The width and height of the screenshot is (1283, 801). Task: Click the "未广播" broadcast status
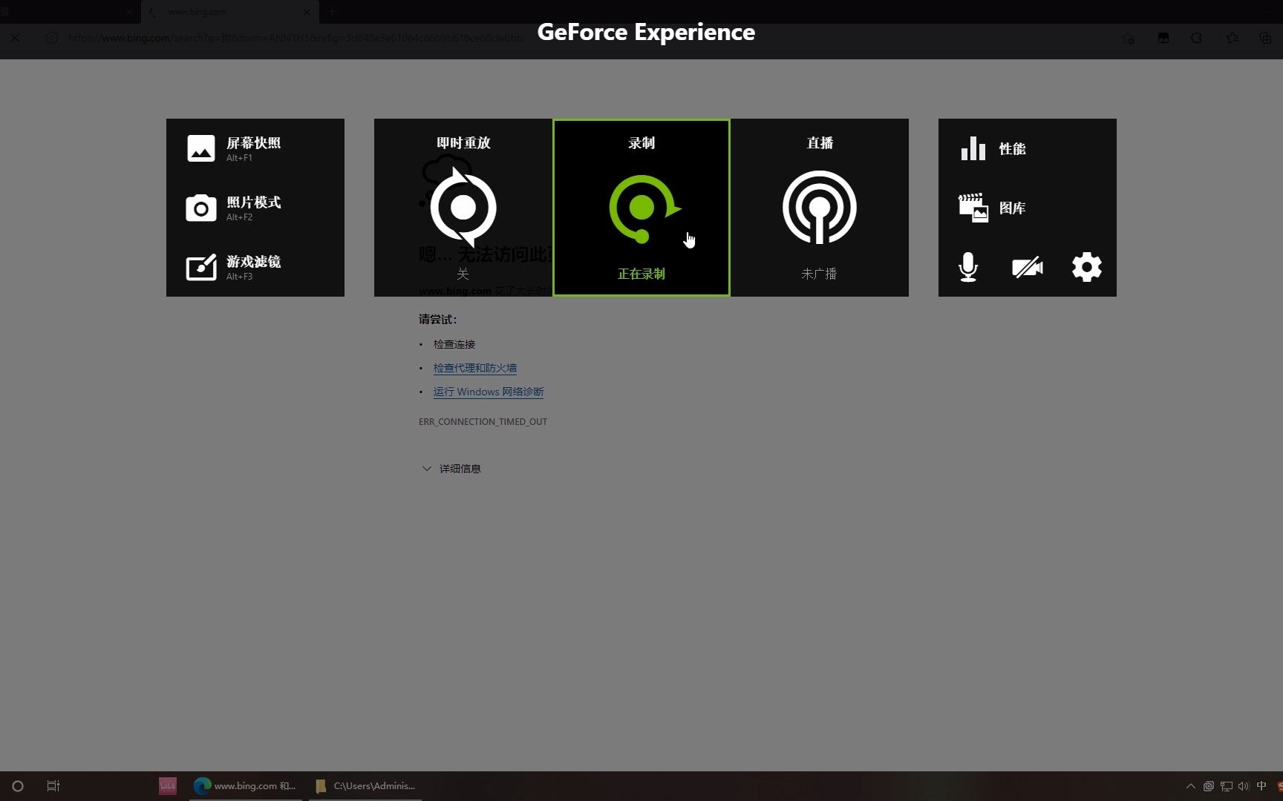coord(819,274)
